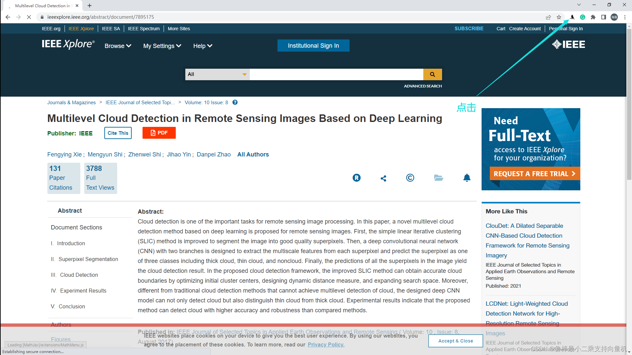The height and width of the screenshot is (355, 632).
Task: Open the CloudDet related article link
Action: [x=527, y=241]
